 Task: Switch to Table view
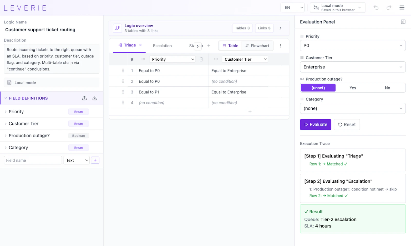click(230, 46)
